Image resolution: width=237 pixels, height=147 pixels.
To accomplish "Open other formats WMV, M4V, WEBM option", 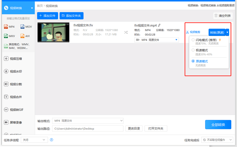I will 17,46.
